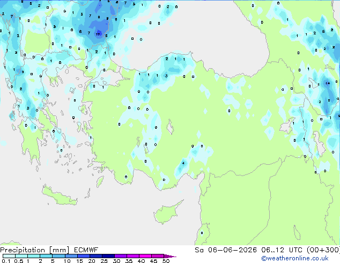Screen dimensions: 340x263
Task: Click the 1–2 mm legend swatch
Action: point(34,256)
